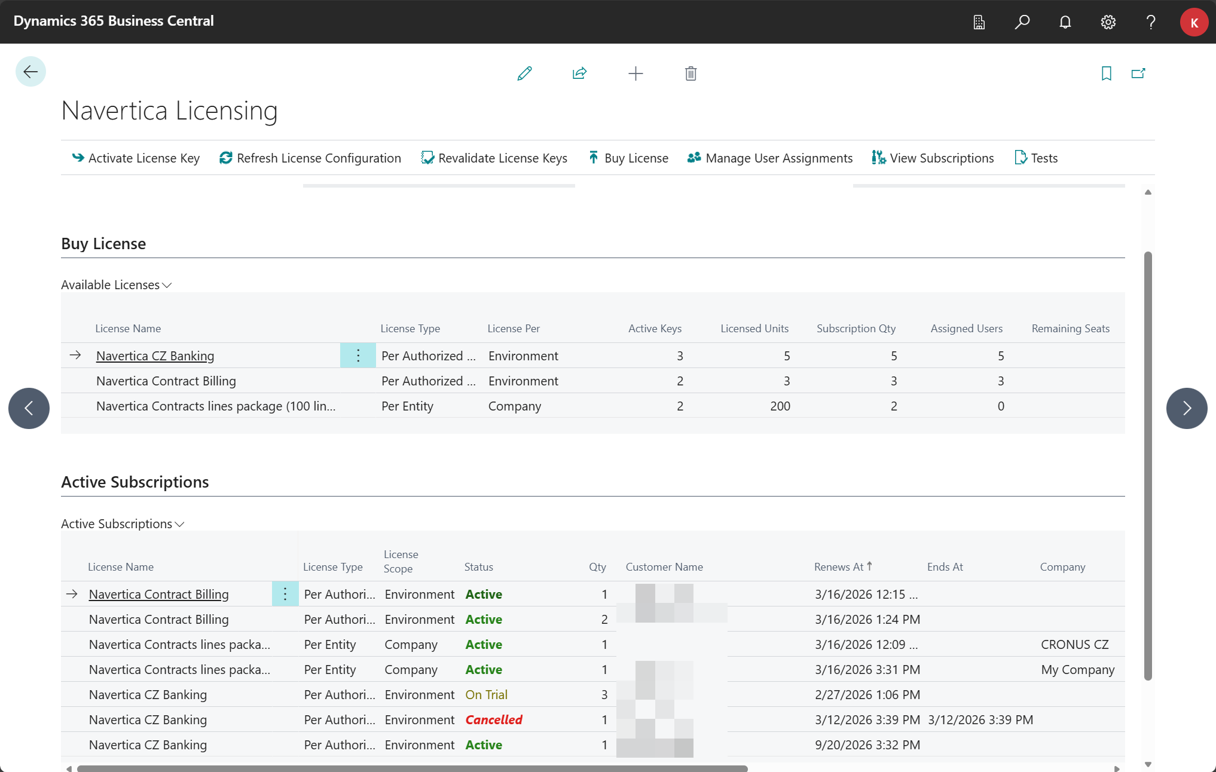Delete the record using the trash icon
Image resolution: width=1216 pixels, height=772 pixels.
[x=690, y=73]
